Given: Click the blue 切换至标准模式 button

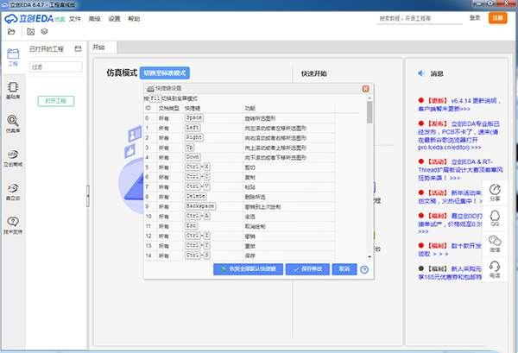Looking at the screenshot, I should pyautogui.click(x=165, y=73).
